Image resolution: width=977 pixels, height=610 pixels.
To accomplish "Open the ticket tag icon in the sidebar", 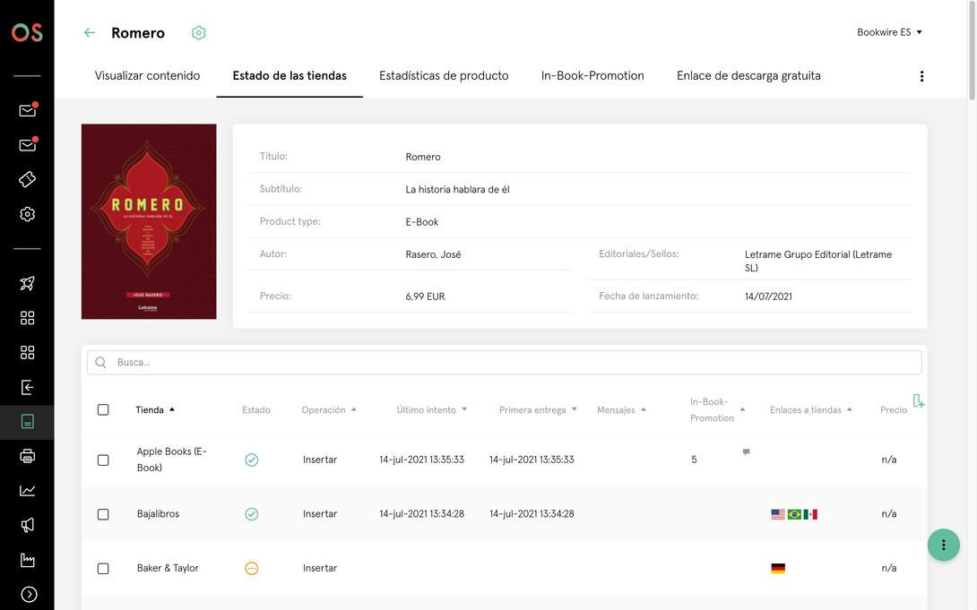I will (27, 179).
